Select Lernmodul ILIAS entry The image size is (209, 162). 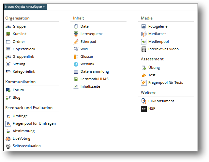click(x=95, y=79)
